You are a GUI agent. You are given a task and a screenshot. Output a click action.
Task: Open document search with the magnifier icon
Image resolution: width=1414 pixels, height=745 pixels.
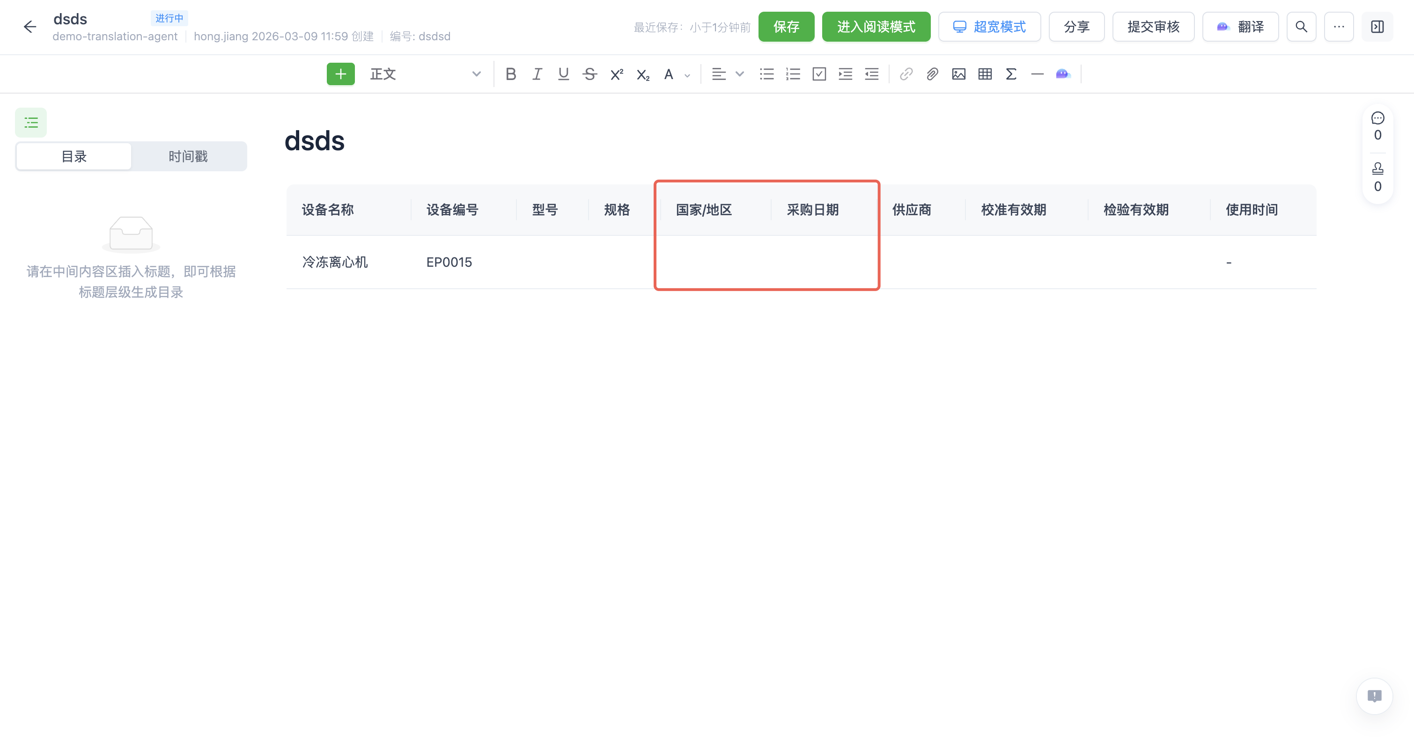pyautogui.click(x=1301, y=26)
